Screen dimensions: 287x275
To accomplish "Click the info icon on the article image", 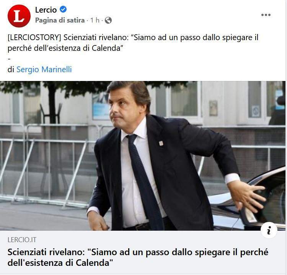I will coord(269,230).
